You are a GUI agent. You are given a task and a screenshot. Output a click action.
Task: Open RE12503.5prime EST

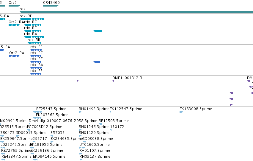tap(114, 121)
